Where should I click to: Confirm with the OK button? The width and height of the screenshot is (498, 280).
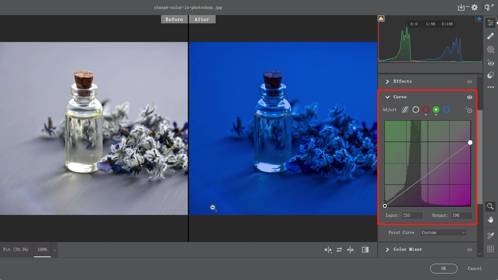(x=444, y=268)
